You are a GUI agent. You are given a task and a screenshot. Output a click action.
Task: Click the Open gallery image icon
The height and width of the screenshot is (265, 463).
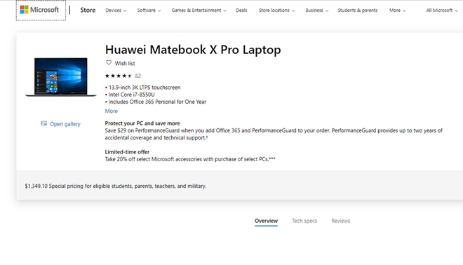(43, 123)
